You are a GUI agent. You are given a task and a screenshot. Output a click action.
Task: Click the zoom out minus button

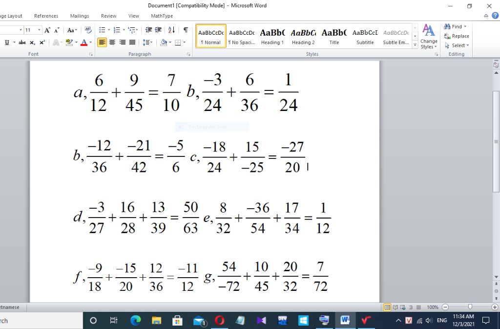click(x=445, y=307)
